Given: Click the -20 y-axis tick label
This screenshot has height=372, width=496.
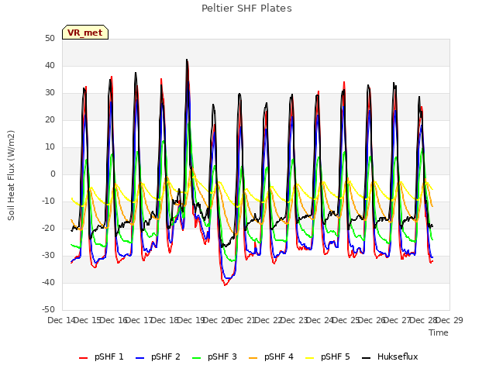Looking at the screenshot, I should [x=49, y=228].
